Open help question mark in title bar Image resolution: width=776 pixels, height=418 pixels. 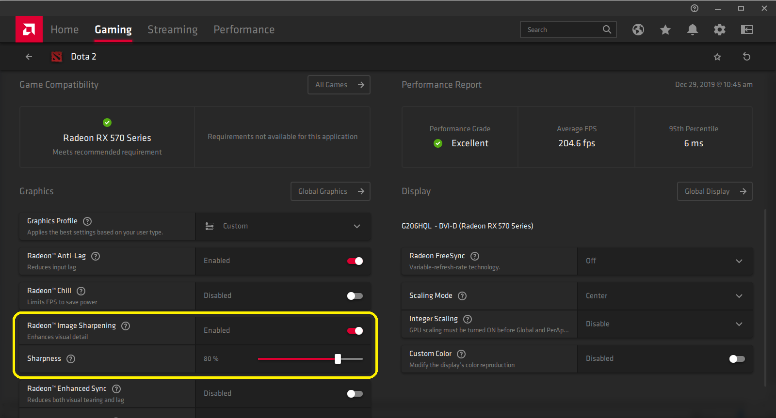click(695, 8)
